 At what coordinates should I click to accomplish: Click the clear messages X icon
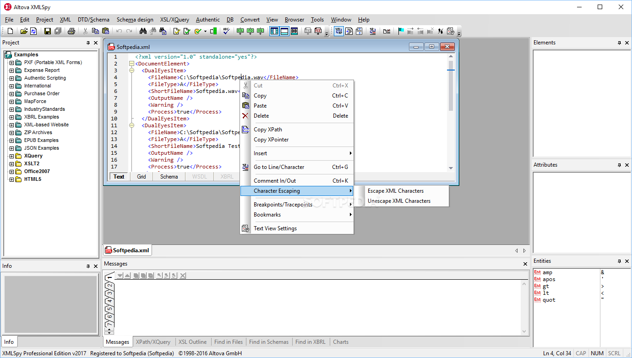pyautogui.click(x=183, y=275)
